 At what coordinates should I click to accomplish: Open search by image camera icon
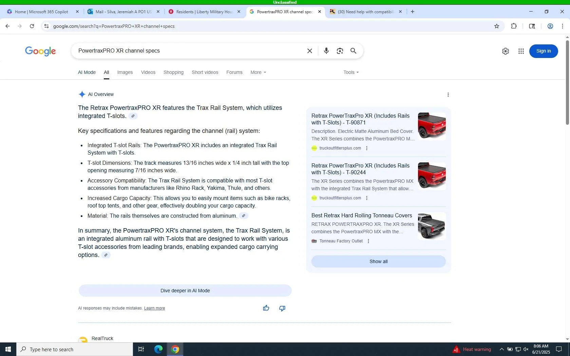340,51
